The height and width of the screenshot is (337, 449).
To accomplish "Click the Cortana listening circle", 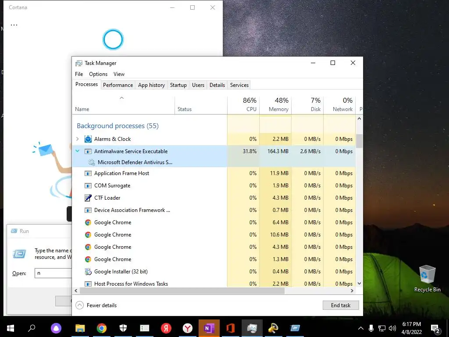I will pos(113,39).
